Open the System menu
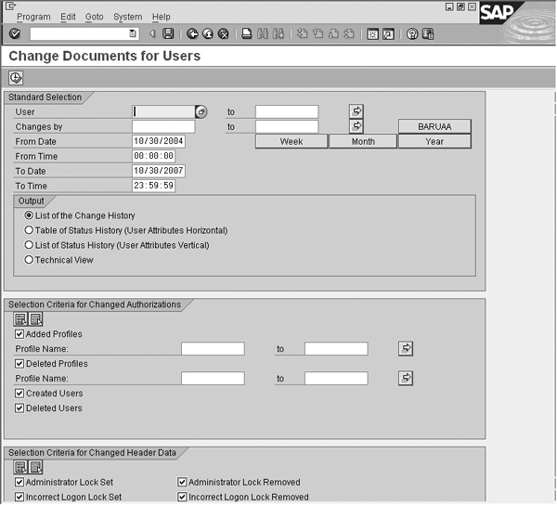 click(x=128, y=17)
